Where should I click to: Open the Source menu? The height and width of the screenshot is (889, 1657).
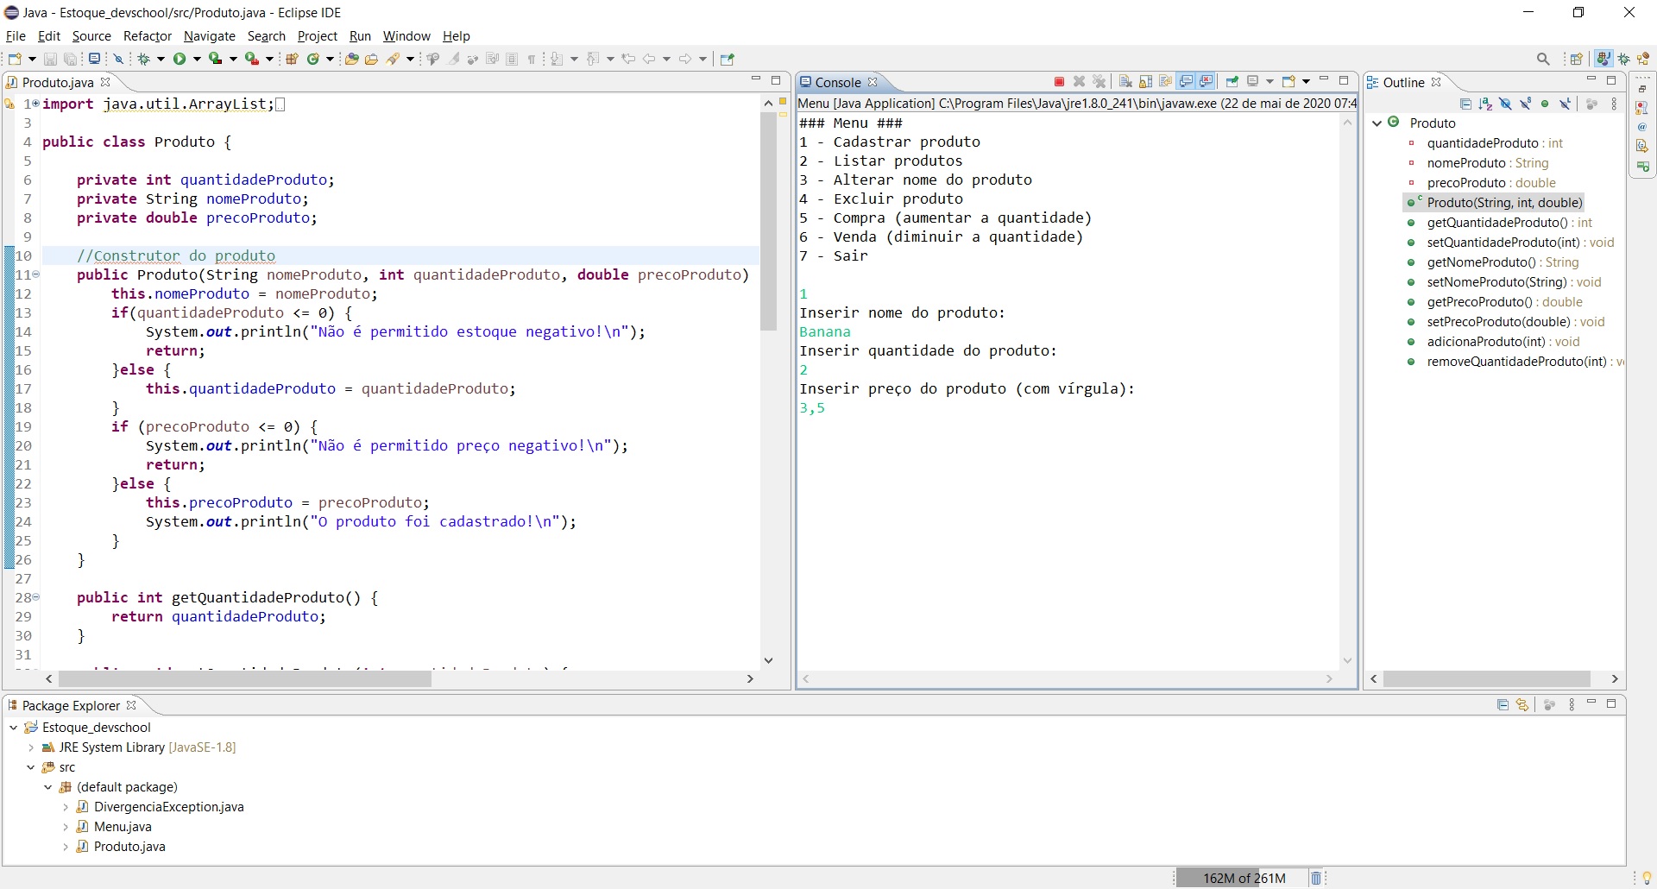tap(91, 36)
